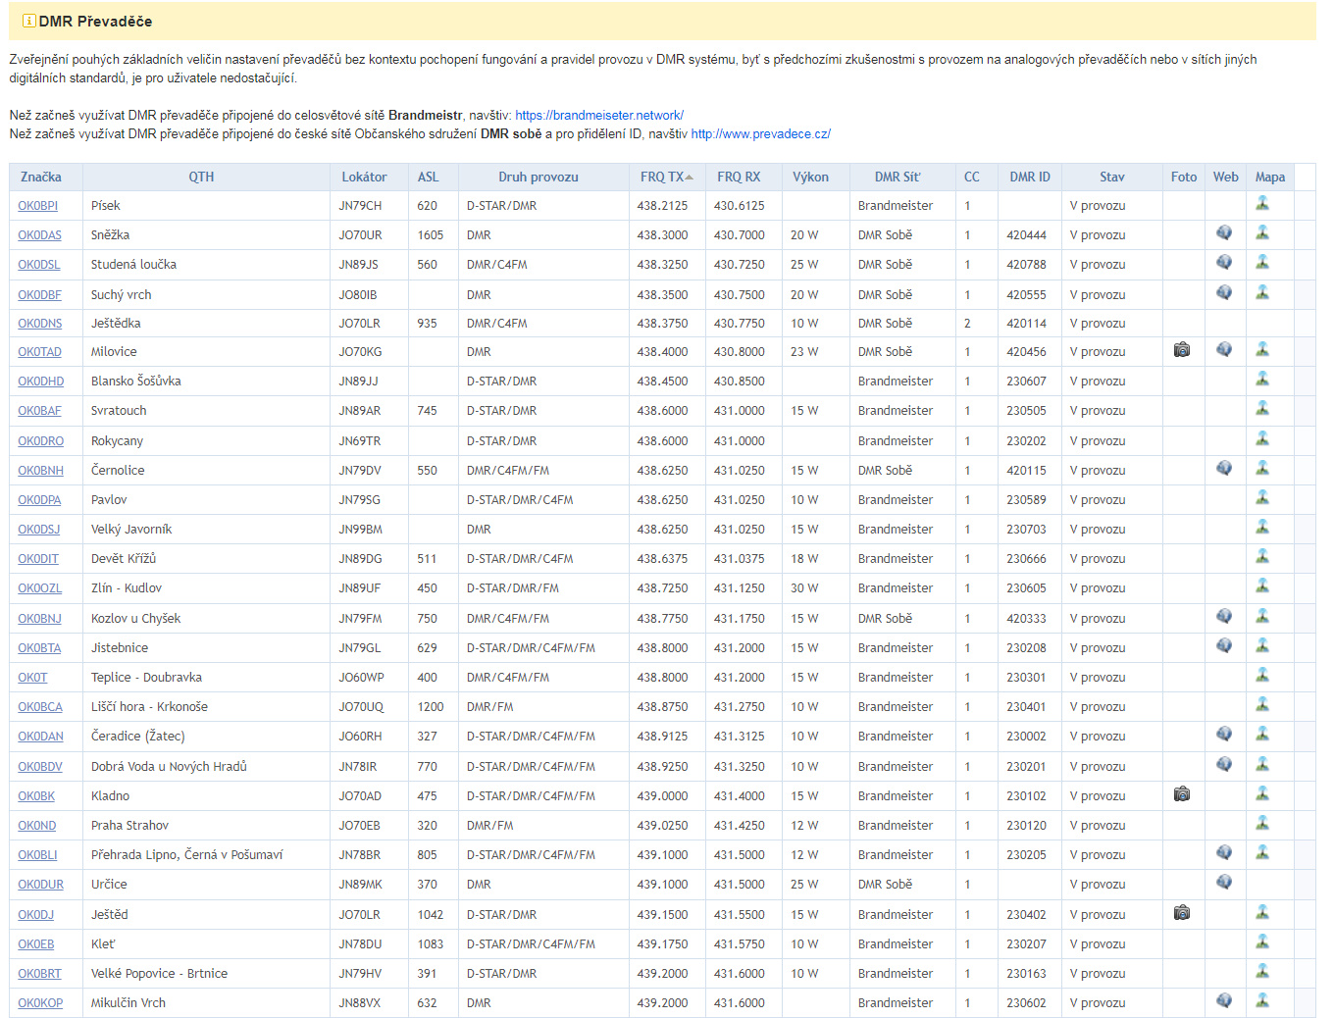
Task: Click the map icon in Zlín - Kudlov row
Action: tap(1262, 586)
